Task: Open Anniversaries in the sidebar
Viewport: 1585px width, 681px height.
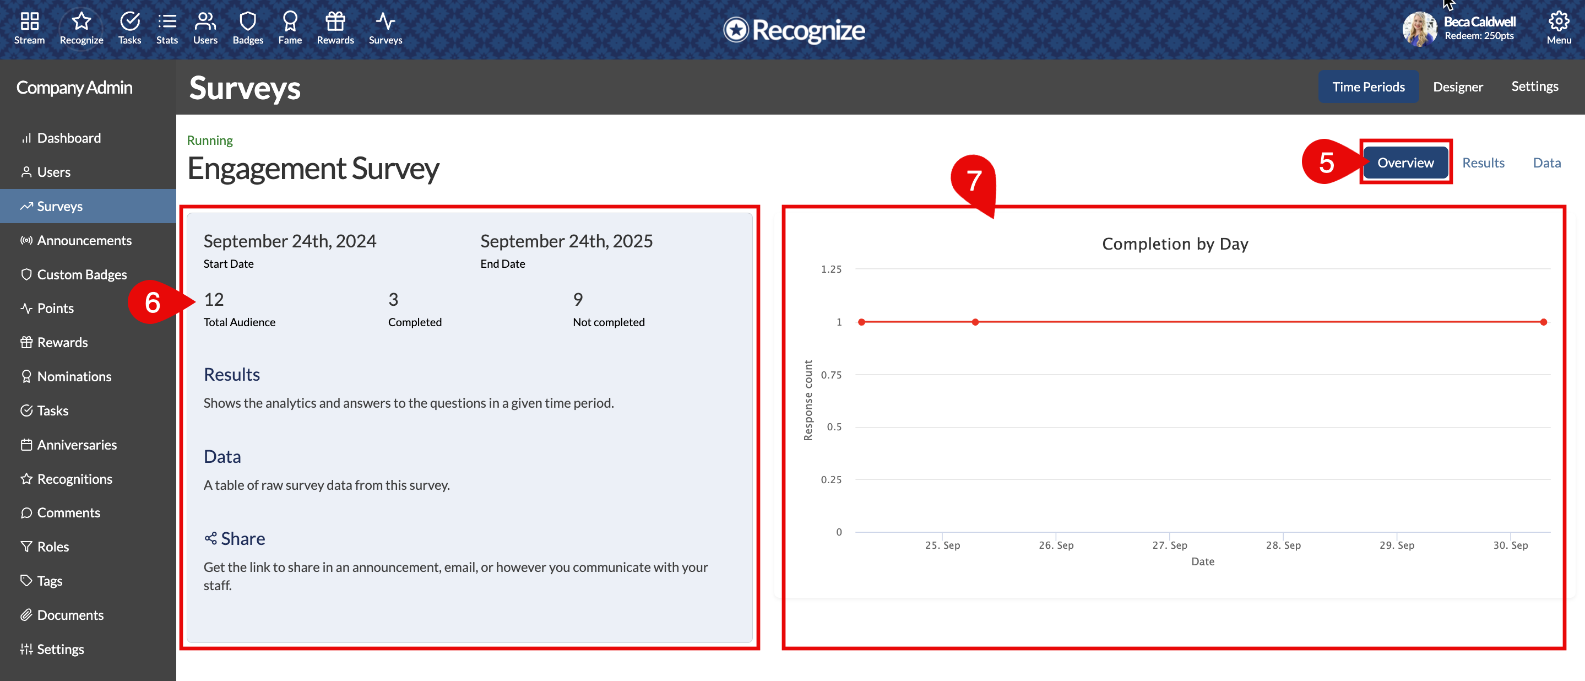Action: [x=88, y=445]
